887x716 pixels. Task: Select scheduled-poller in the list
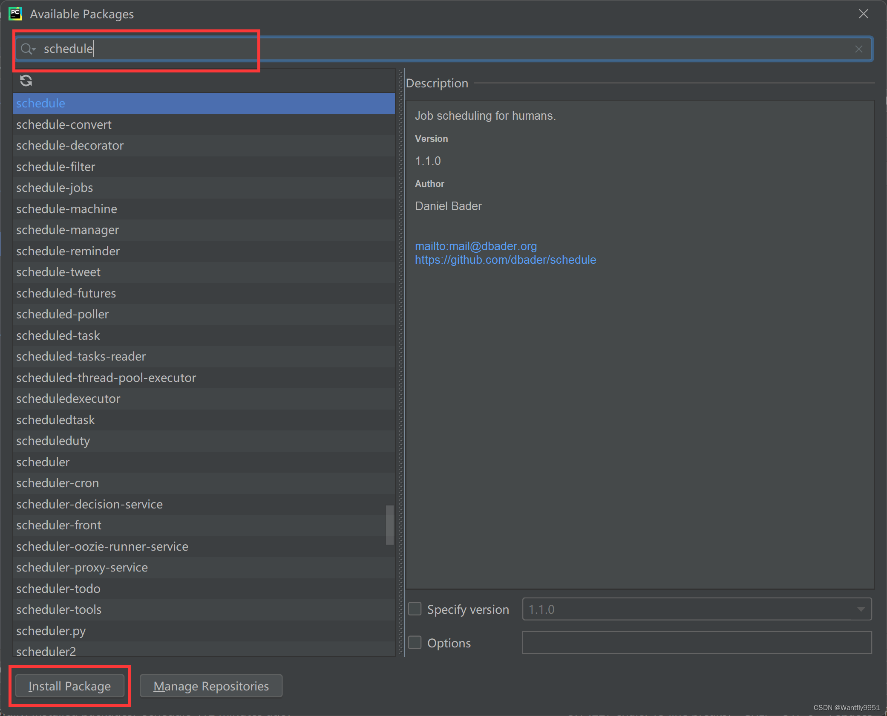[x=204, y=315]
